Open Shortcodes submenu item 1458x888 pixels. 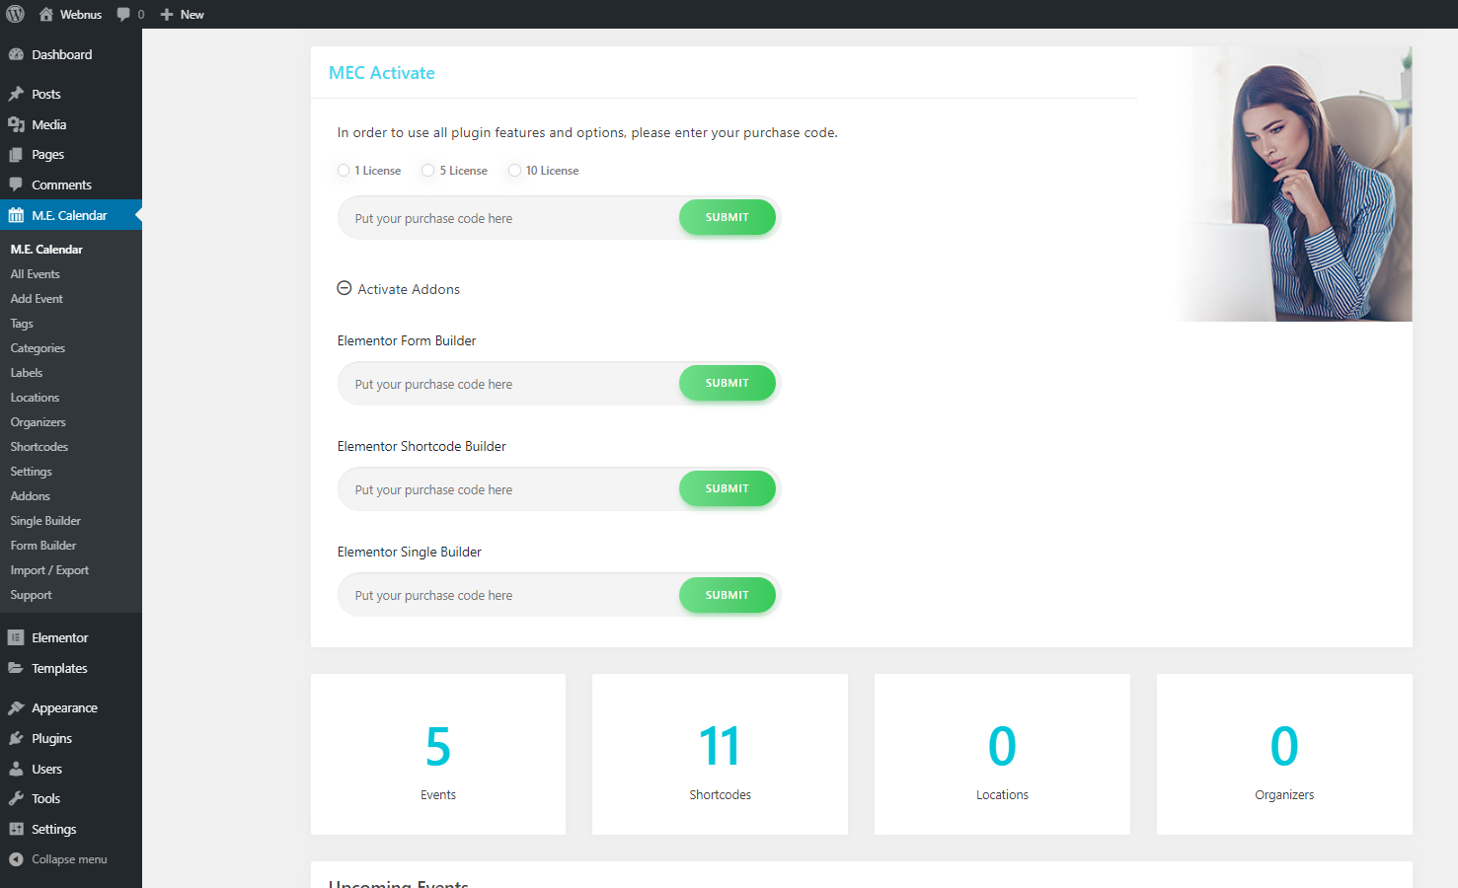[x=39, y=447]
